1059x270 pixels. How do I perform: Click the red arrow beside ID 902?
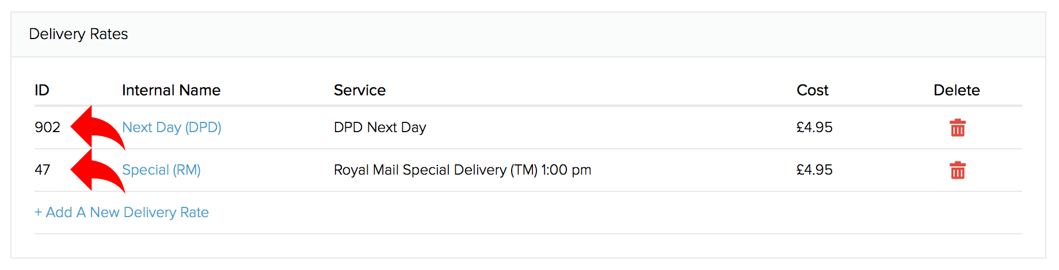(x=97, y=128)
